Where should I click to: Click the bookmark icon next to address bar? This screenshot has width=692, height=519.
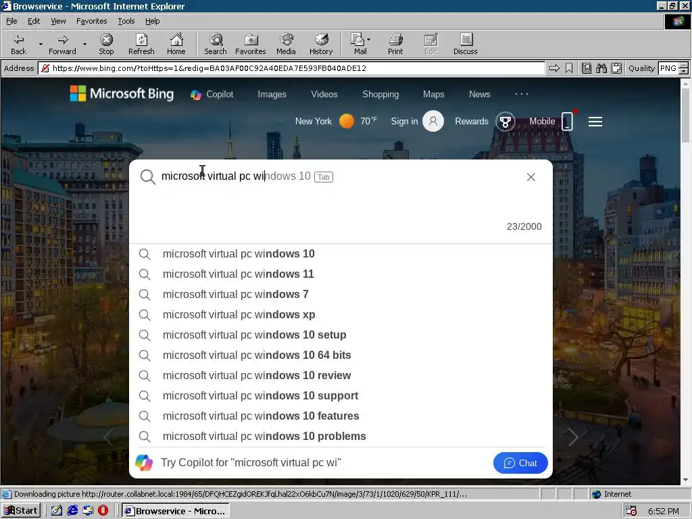point(569,68)
